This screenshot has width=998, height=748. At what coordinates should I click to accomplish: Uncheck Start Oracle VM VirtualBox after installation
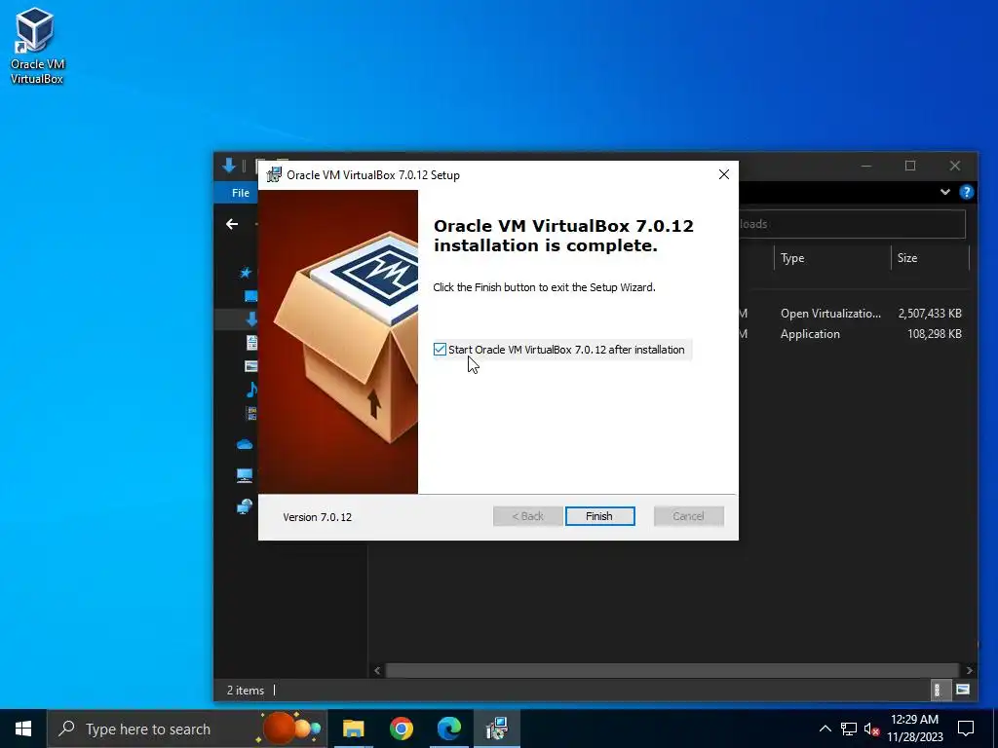[440, 350]
